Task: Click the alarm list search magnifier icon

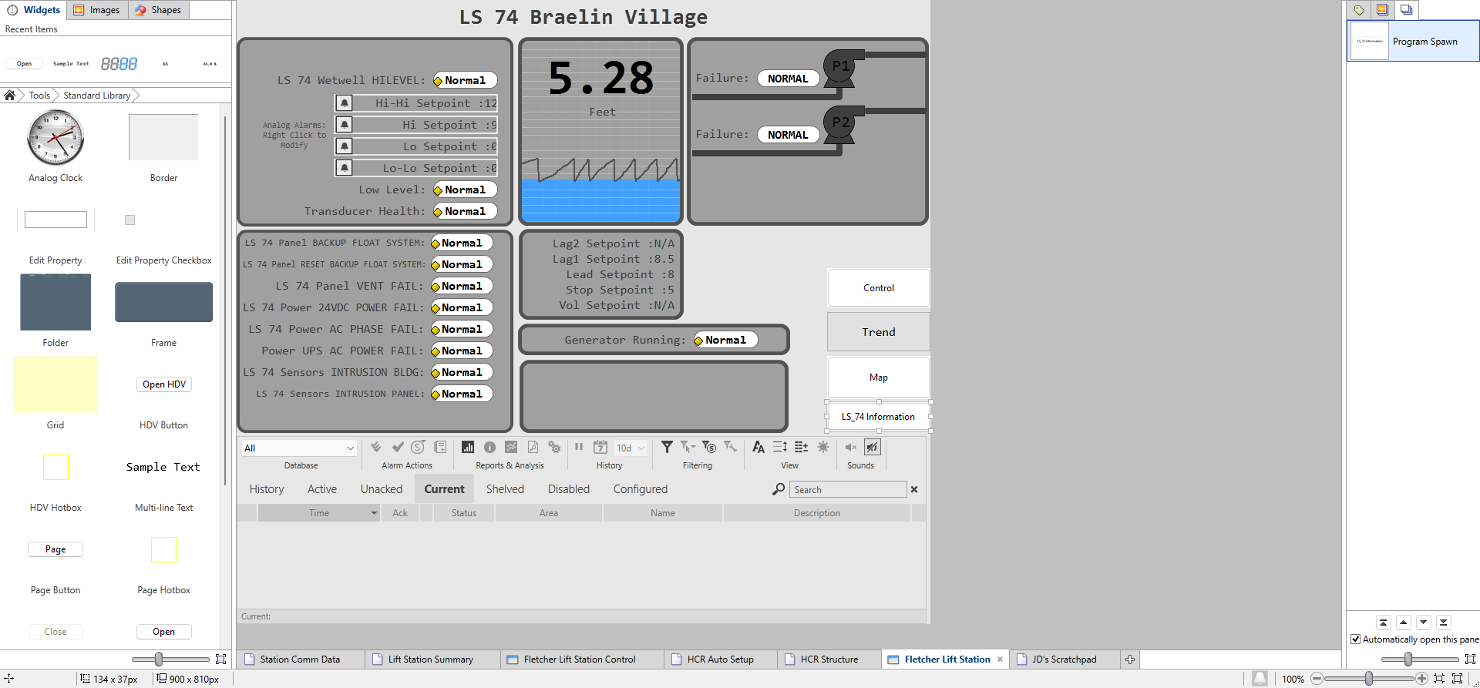Action: (779, 489)
